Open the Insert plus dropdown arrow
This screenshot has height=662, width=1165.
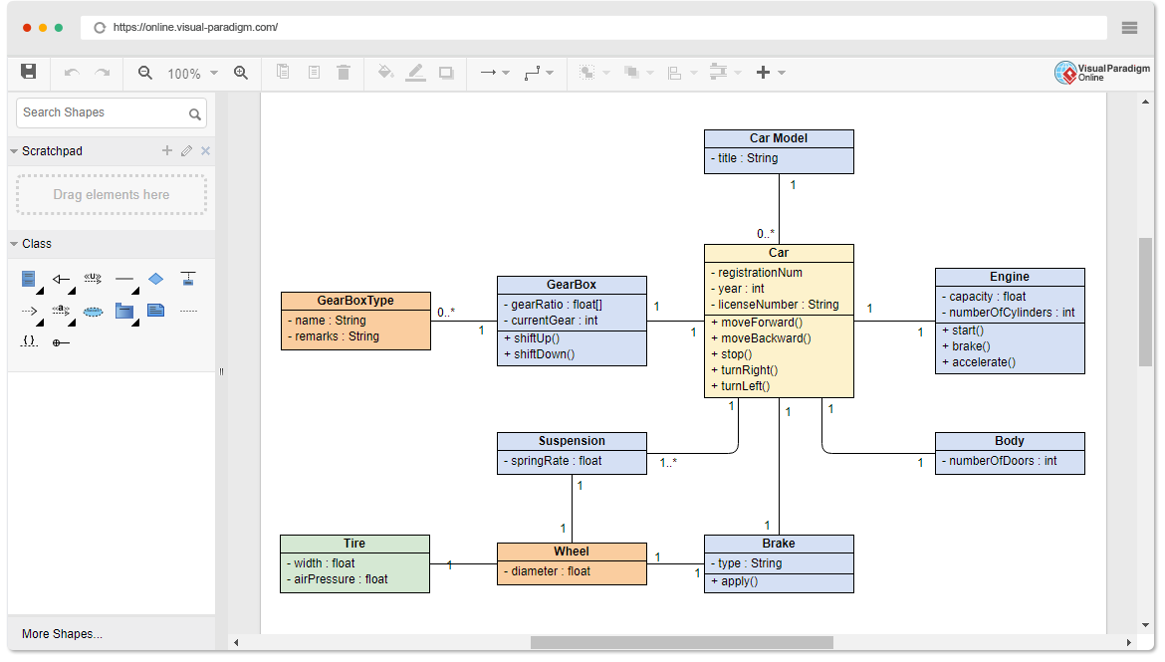point(782,73)
